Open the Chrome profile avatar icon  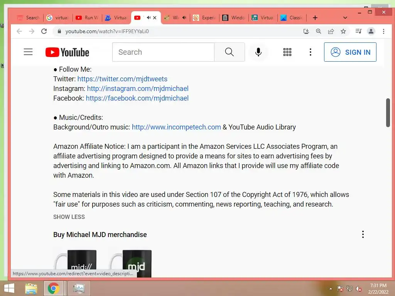[x=371, y=31]
